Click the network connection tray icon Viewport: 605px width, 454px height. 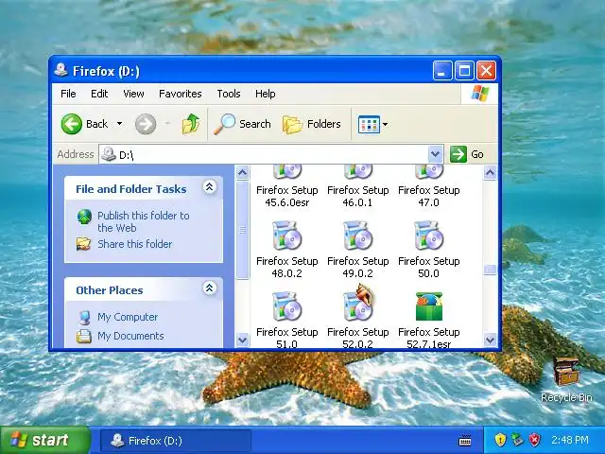pyautogui.click(x=517, y=440)
